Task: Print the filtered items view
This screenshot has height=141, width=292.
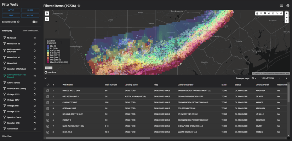Action: click(x=288, y=6)
